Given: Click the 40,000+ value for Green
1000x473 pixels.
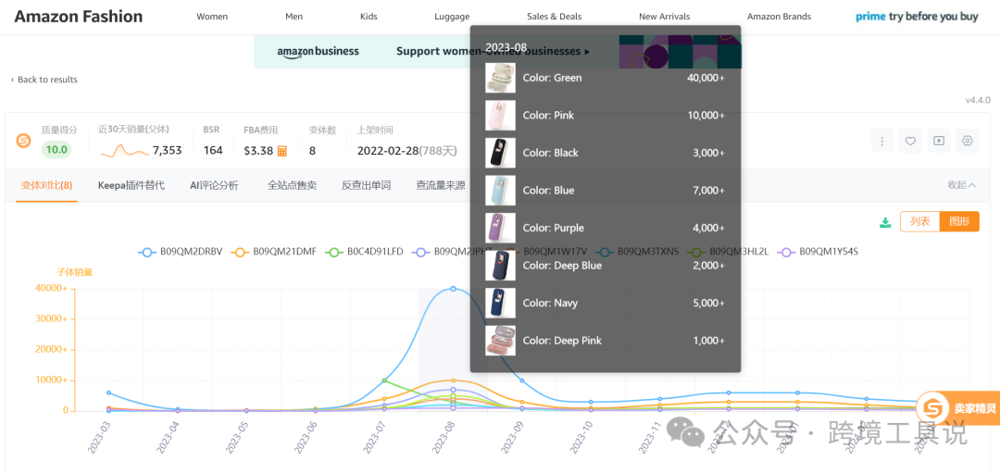Looking at the screenshot, I should point(706,78).
